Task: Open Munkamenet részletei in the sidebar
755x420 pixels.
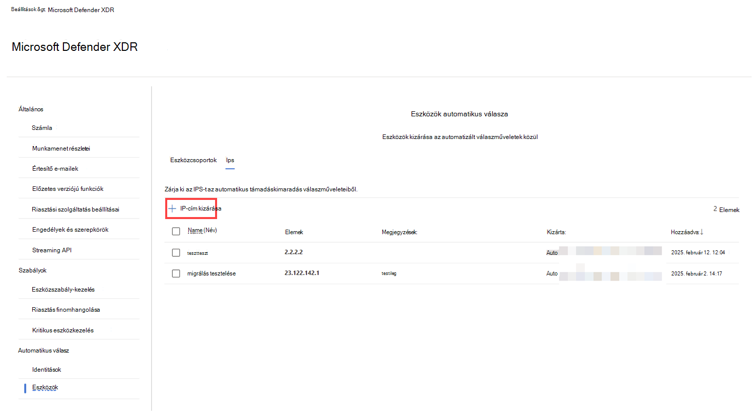Action: click(61, 149)
